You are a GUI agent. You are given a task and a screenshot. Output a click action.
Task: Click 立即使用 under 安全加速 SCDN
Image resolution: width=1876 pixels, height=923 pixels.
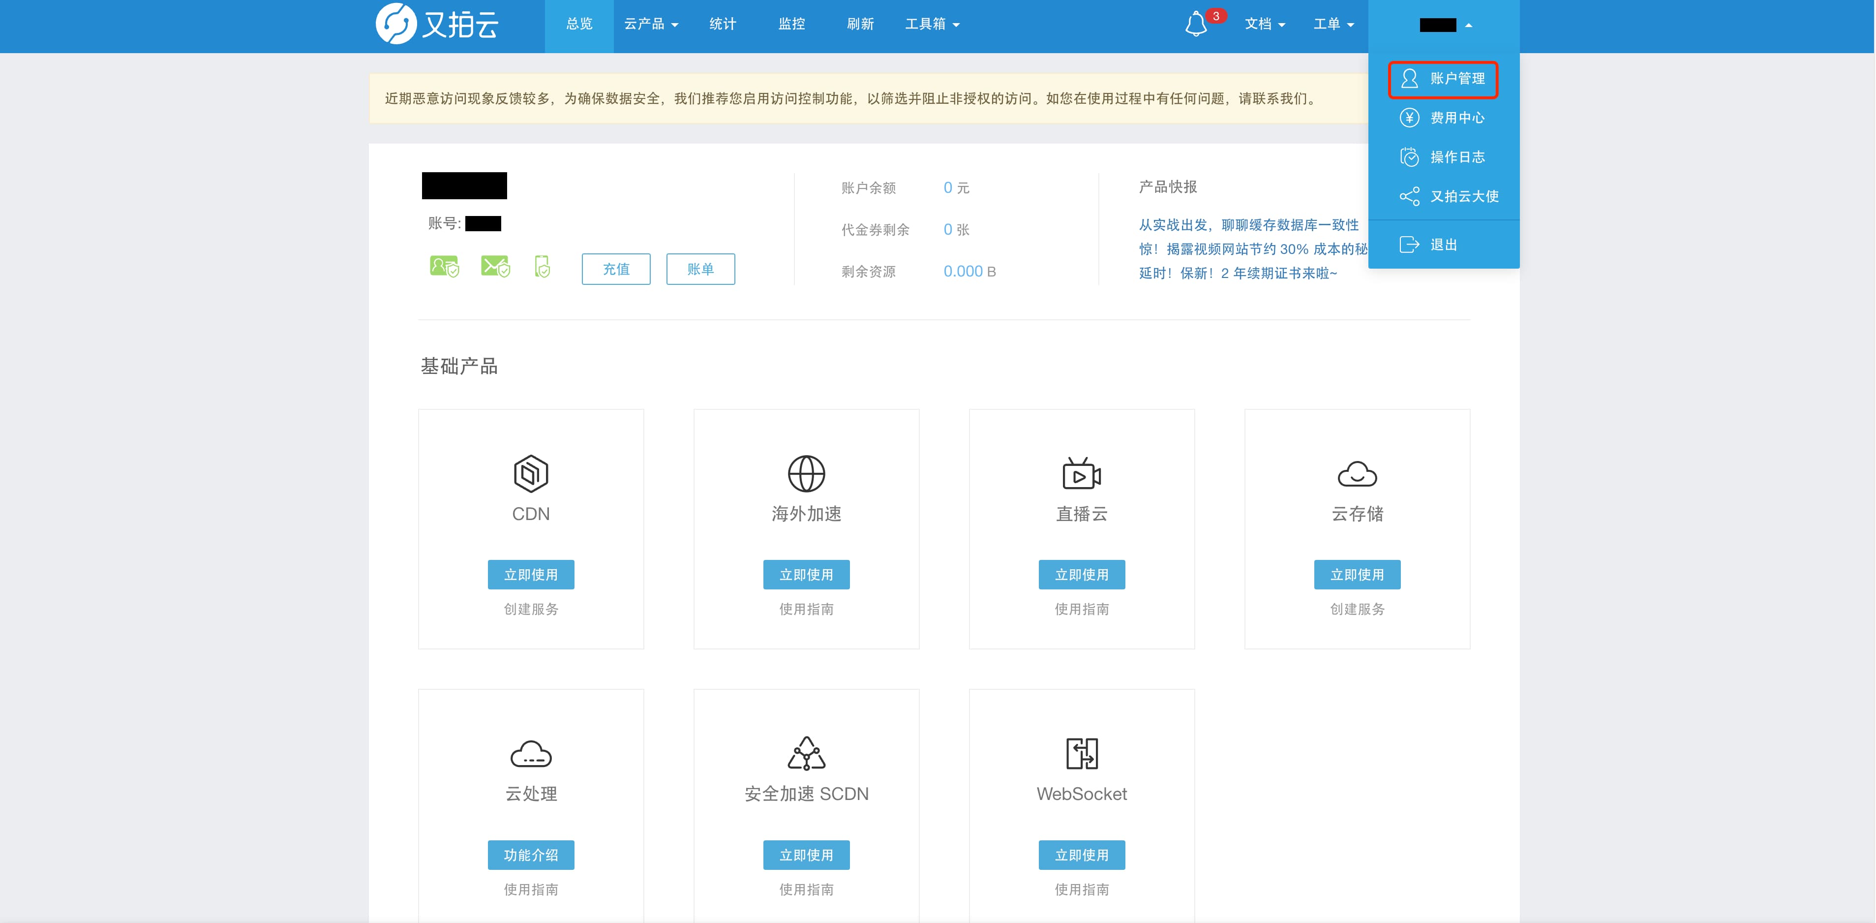tap(806, 855)
